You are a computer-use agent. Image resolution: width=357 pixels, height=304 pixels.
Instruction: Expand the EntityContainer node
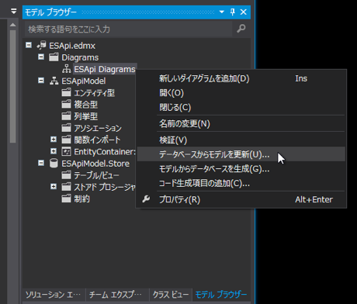tap(54, 151)
